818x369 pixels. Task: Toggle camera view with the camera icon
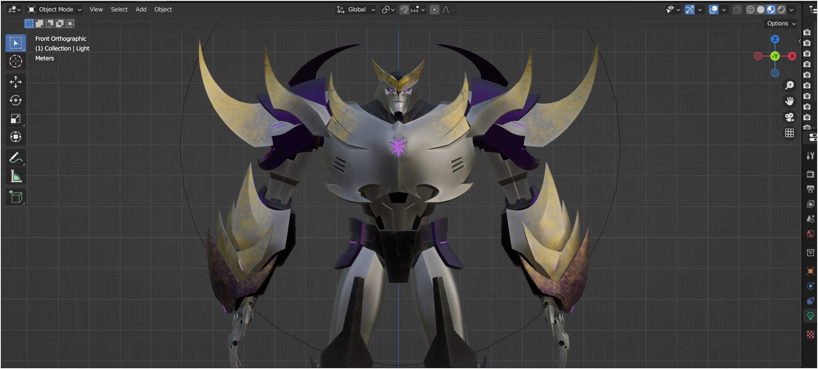click(x=789, y=117)
